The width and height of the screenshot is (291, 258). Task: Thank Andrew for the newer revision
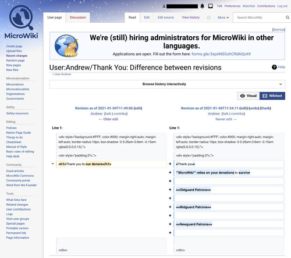265,108
